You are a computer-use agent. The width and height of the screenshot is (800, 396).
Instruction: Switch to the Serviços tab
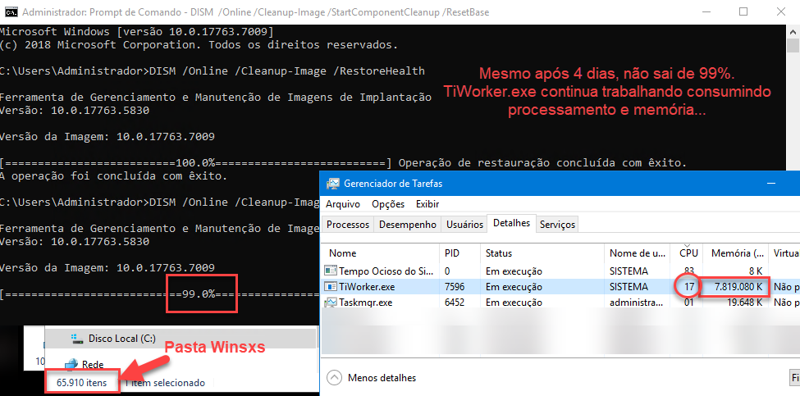[x=557, y=225]
